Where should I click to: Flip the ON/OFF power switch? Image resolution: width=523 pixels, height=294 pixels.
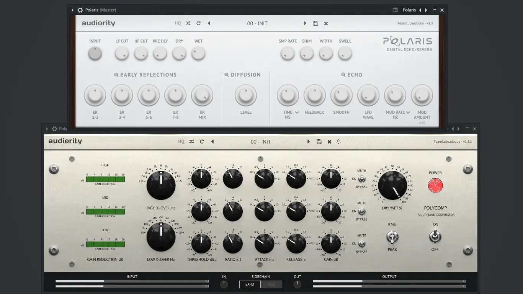click(x=435, y=237)
